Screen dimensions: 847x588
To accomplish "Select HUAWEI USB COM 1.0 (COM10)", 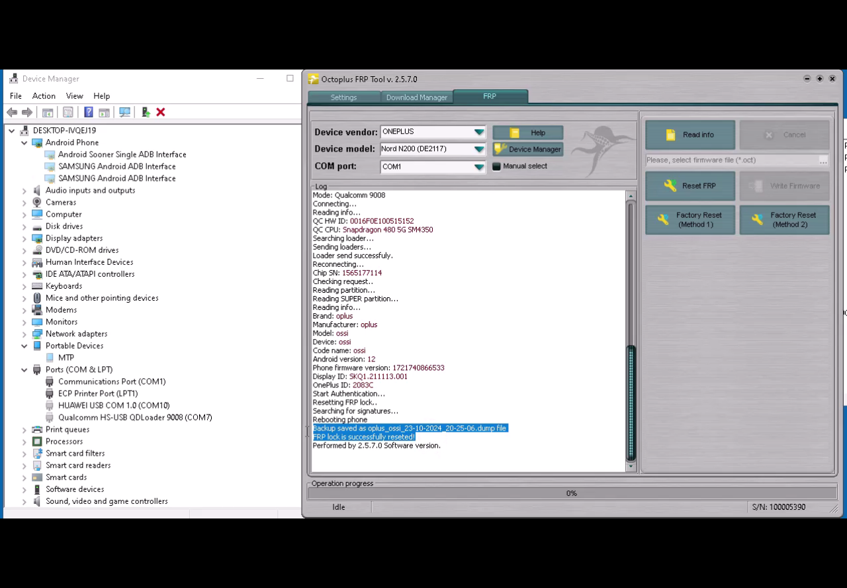I will point(114,406).
